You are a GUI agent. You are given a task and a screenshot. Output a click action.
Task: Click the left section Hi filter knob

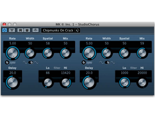click(66, 82)
